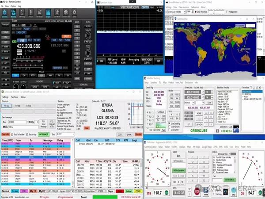Click the Connect power icon in RS-BA1

click(x=5, y=12)
